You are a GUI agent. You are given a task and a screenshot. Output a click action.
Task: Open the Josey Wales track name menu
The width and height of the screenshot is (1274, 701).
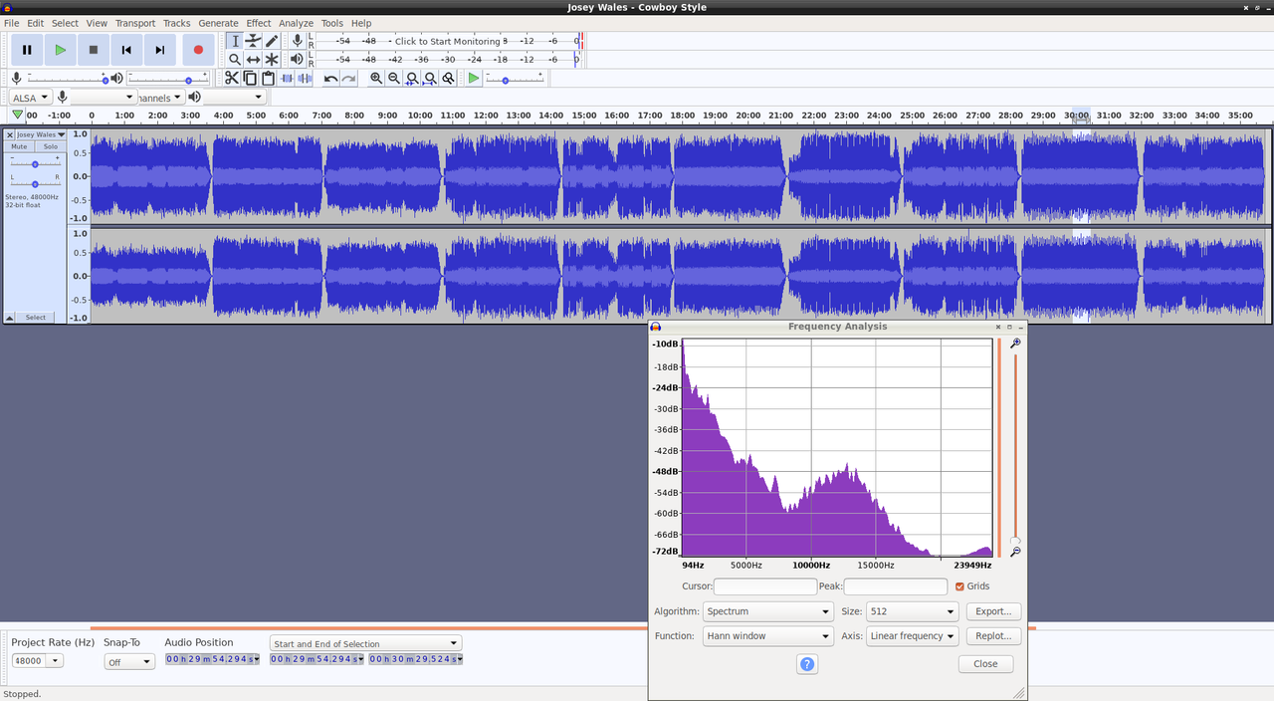coord(41,134)
